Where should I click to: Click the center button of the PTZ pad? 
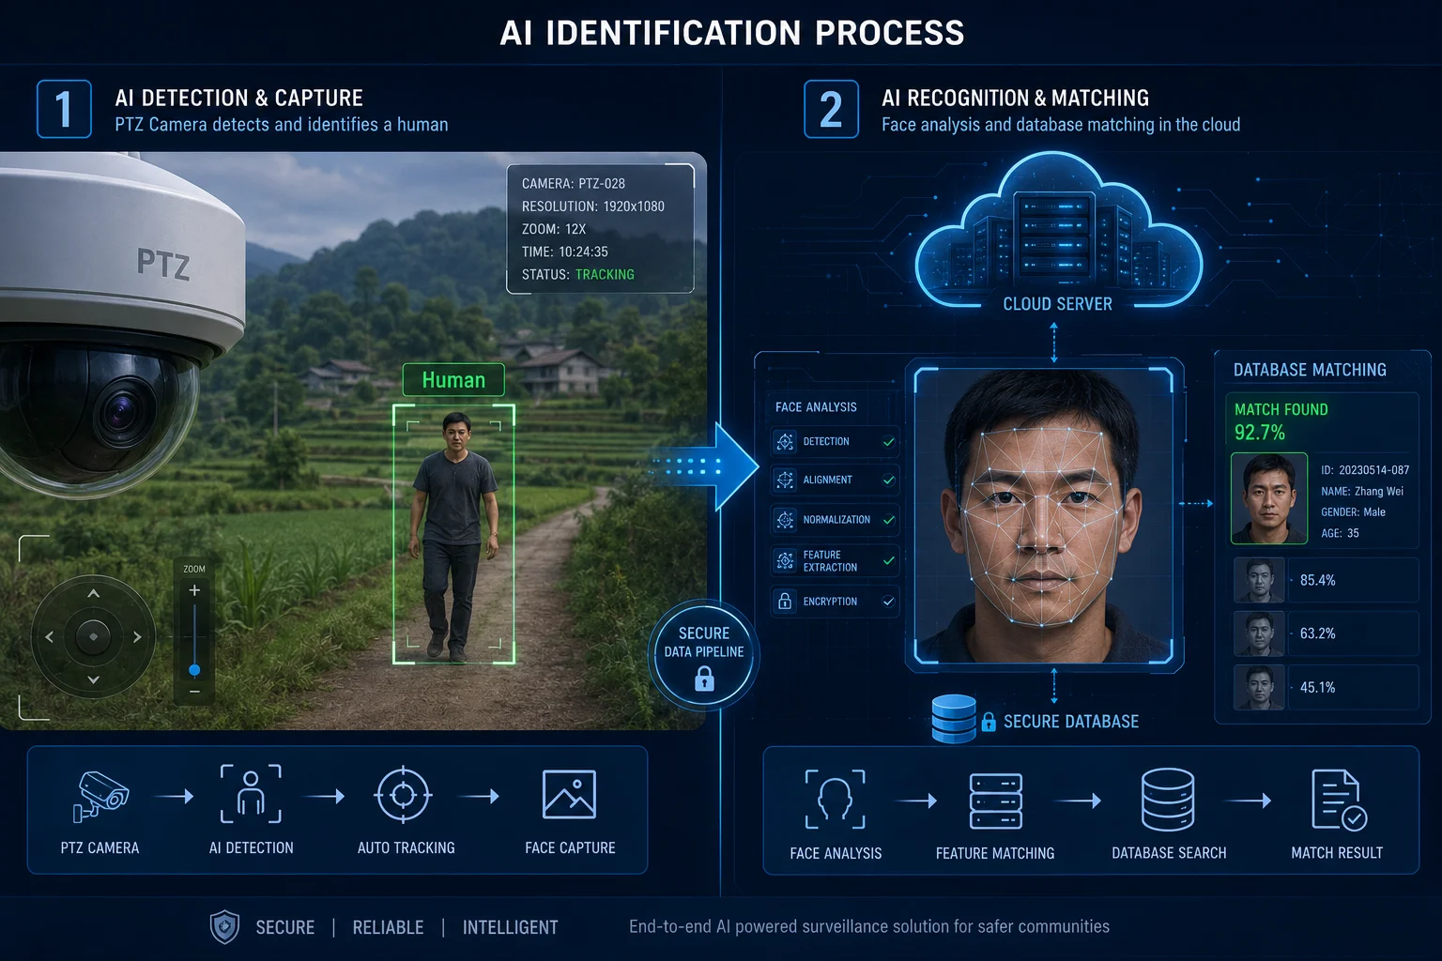(x=93, y=636)
